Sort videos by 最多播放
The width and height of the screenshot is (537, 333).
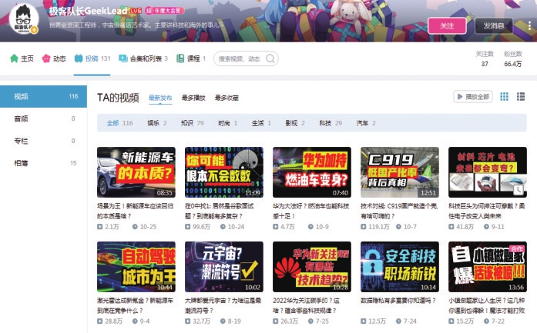click(x=193, y=98)
